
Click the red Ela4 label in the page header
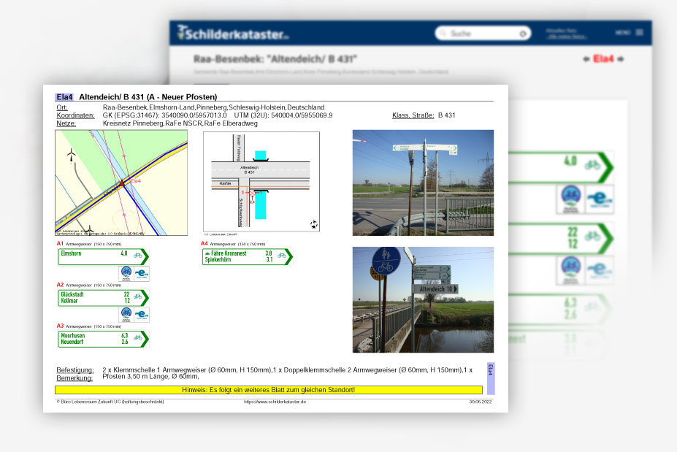603,59
